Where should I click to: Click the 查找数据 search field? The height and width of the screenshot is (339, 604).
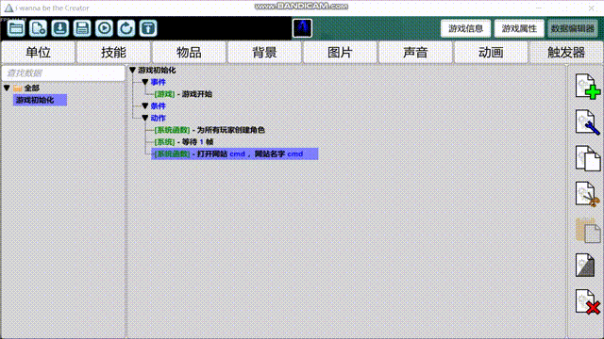[63, 73]
